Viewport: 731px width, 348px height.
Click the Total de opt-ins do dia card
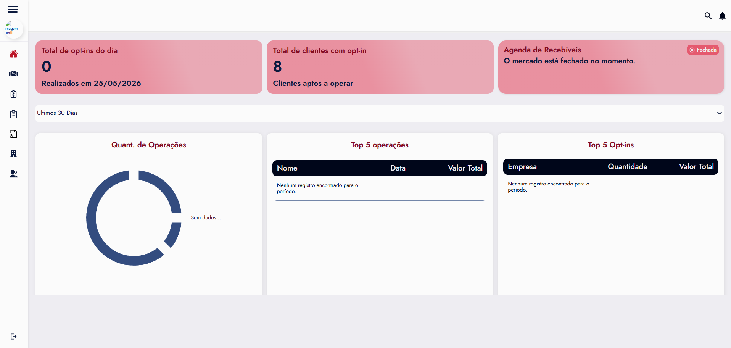pos(149,67)
